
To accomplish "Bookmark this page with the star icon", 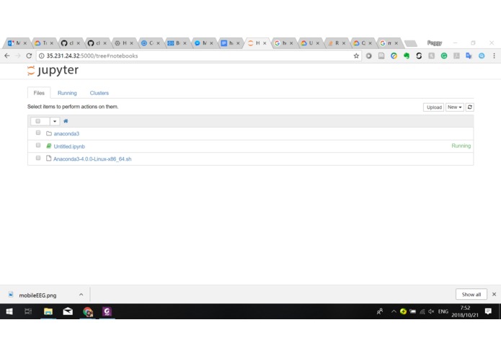I will click(356, 56).
